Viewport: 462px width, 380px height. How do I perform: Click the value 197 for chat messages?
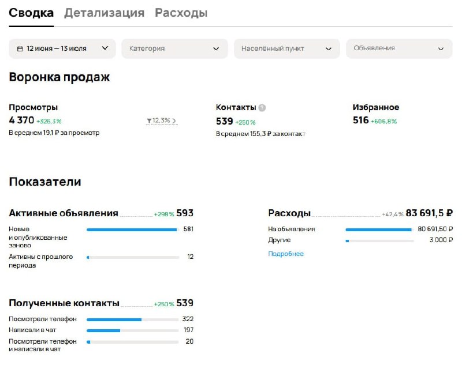click(189, 330)
